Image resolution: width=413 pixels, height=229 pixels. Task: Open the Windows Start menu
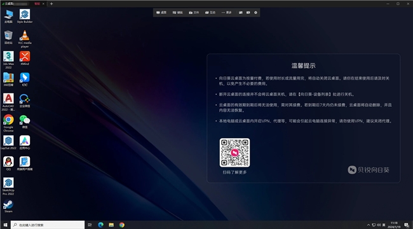(5, 225)
